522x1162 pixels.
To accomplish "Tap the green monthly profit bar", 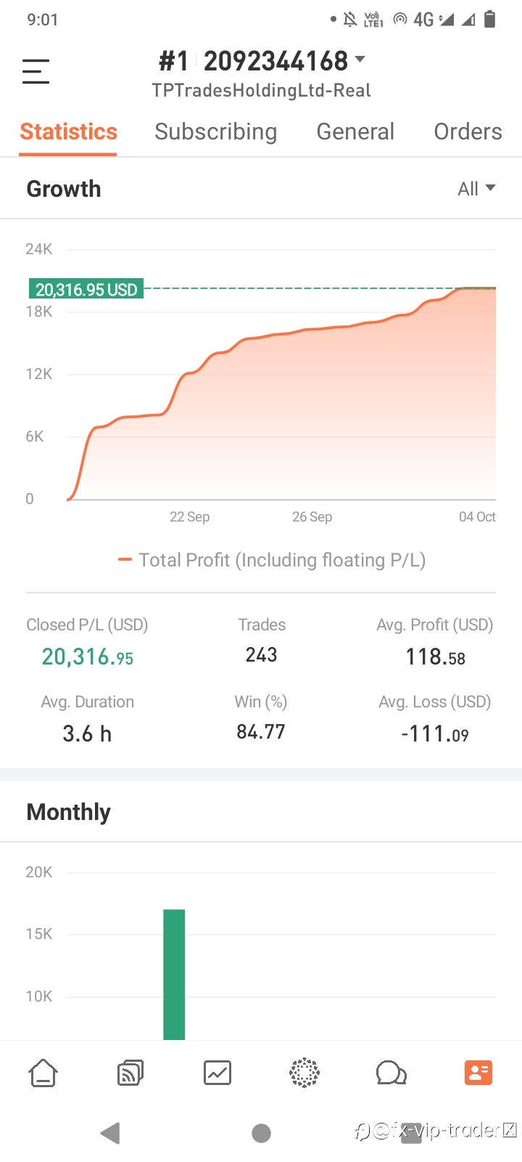I will pyautogui.click(x=174, y=973).
